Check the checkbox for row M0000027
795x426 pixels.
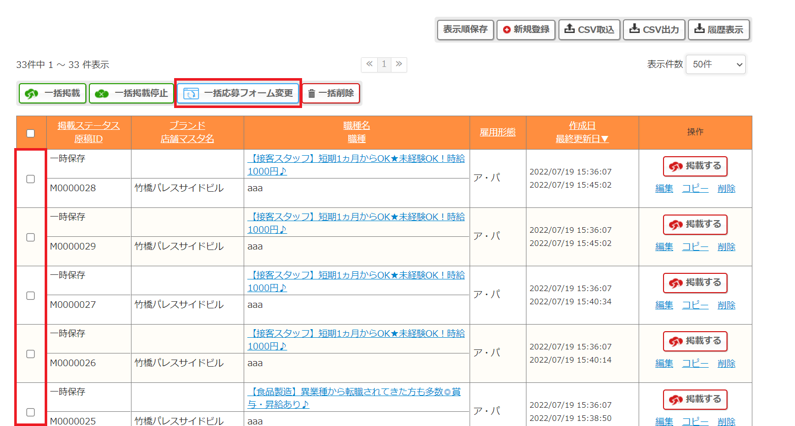(31, 295)
